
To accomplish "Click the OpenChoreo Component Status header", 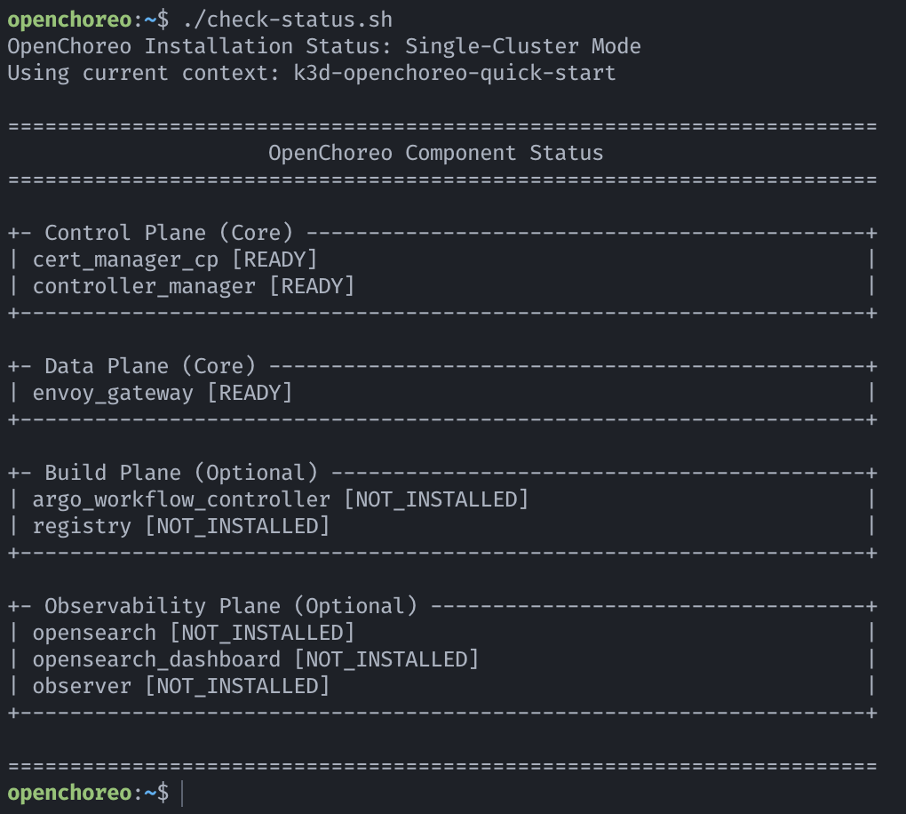I will [435, 152].
